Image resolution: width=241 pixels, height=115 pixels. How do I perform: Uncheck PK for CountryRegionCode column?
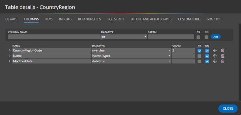[x=199, y=51]
